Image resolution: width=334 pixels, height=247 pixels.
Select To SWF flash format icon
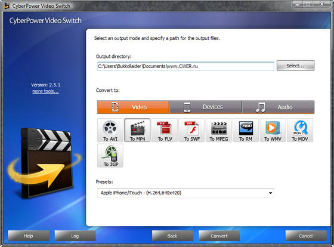(x=191, y=130)
